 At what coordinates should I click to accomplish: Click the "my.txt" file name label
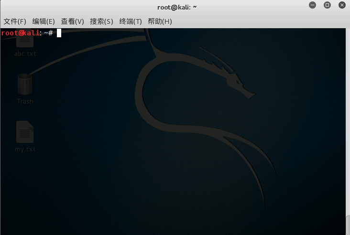(x=25, y=149)
